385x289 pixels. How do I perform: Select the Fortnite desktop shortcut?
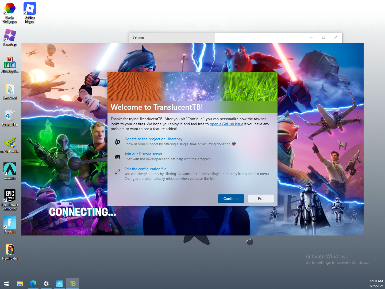click(10, 225)
